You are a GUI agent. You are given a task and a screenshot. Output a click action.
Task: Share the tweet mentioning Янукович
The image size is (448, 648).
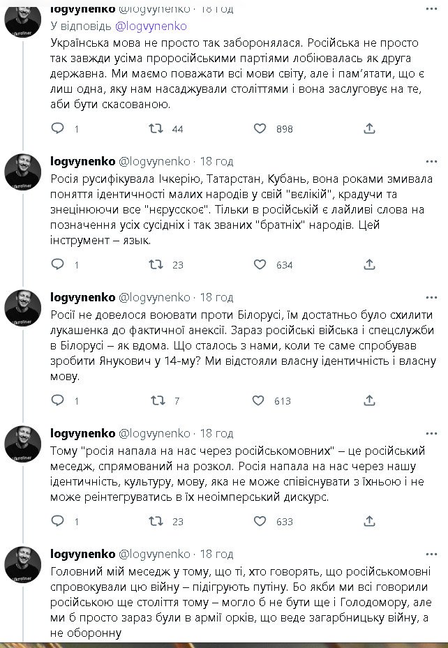[370, 400]
